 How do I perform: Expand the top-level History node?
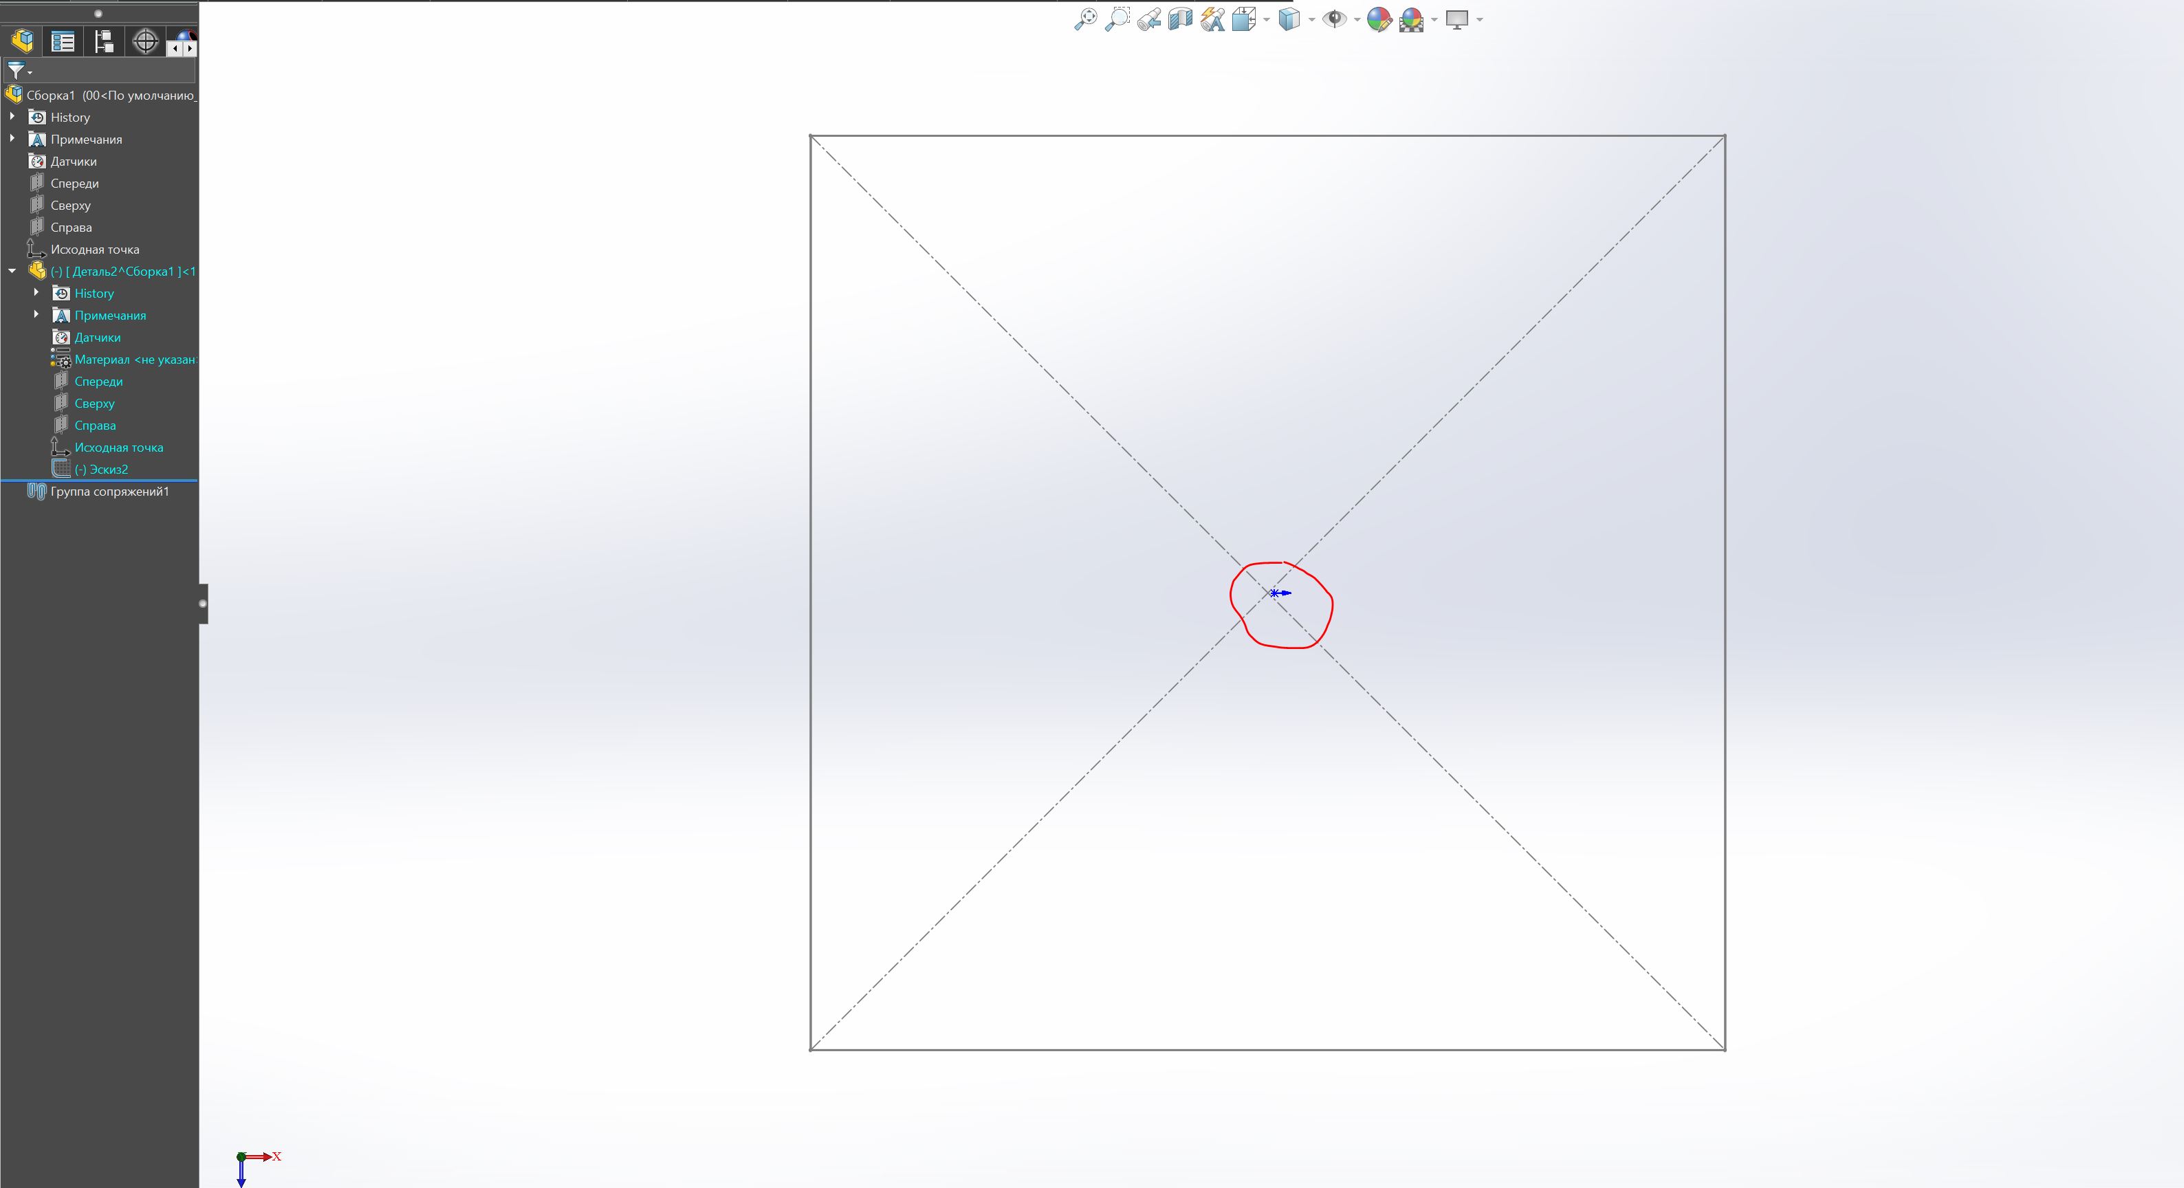pos(12,117)
